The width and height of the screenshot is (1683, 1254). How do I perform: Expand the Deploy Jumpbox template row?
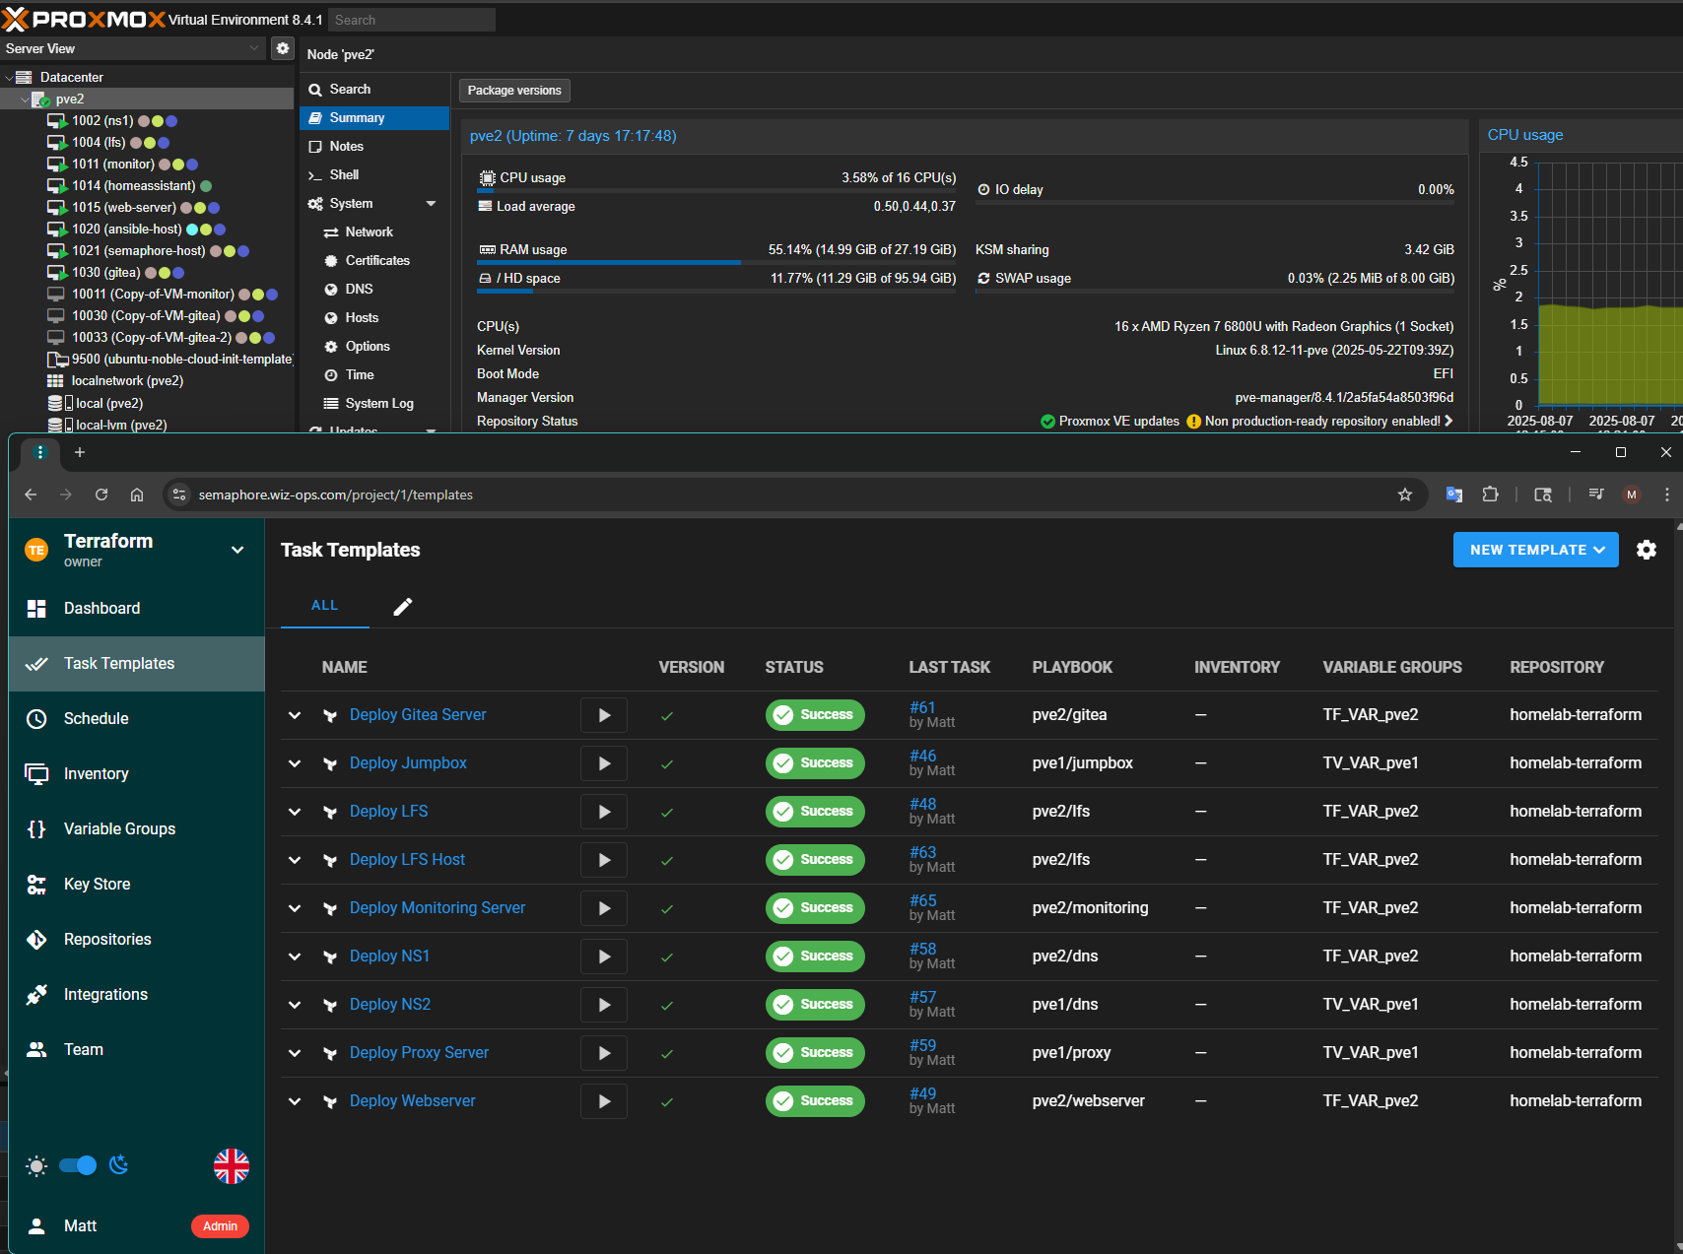click(x=295, y=763)
